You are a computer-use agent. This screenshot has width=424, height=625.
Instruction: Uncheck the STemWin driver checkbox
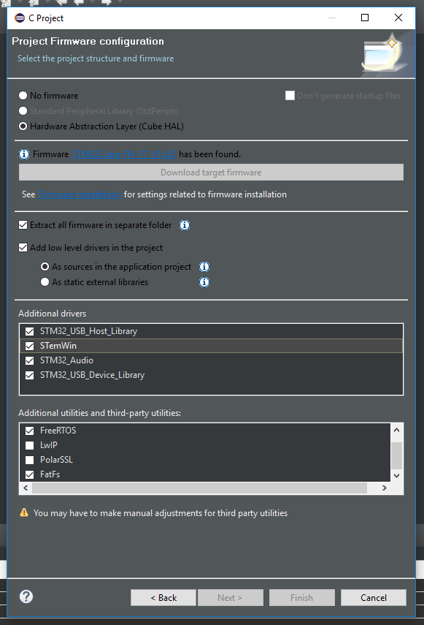[x=29, y=346]
